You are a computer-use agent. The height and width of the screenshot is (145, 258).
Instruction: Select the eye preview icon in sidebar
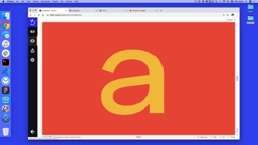point(32,41)
